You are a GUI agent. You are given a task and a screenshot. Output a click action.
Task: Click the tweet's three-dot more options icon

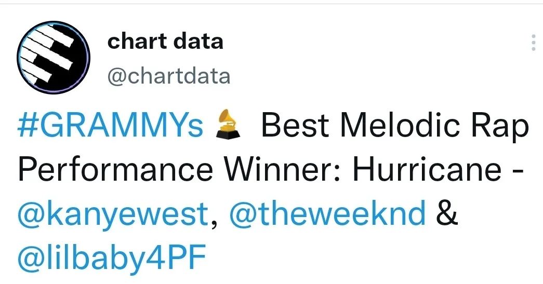533,43
